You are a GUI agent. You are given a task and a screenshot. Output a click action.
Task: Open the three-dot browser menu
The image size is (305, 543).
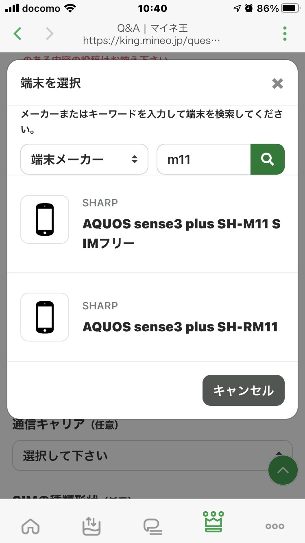(285, 33)
